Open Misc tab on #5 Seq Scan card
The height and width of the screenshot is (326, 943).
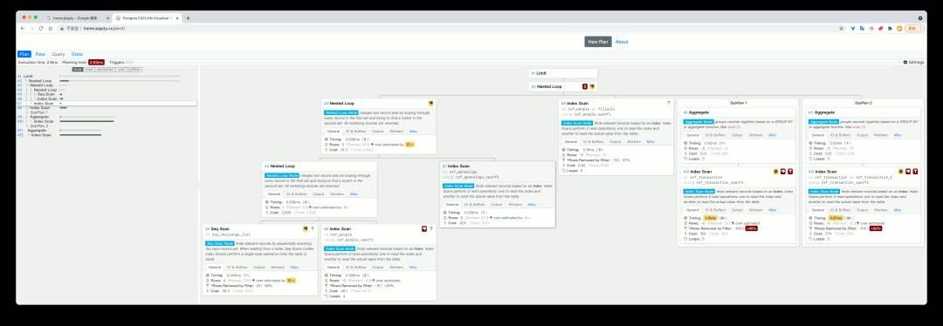coord(295,267)
